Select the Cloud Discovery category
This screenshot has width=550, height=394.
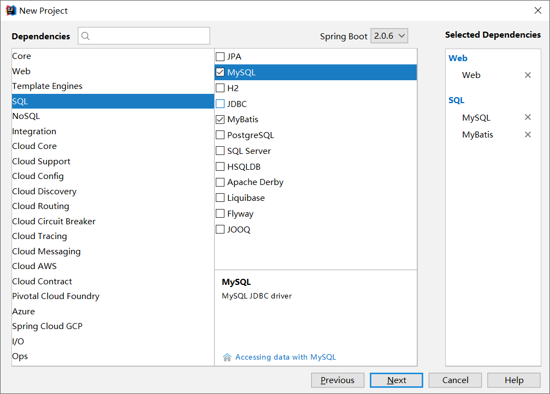click(44, 192)
